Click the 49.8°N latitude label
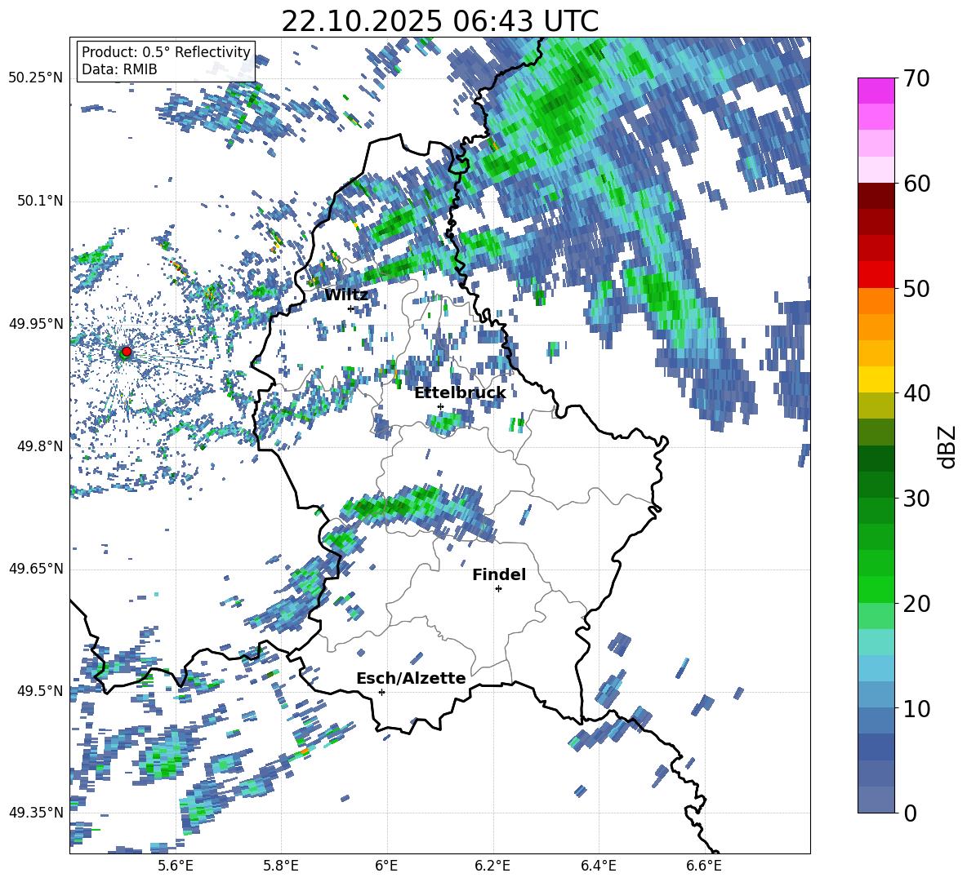 40,446
